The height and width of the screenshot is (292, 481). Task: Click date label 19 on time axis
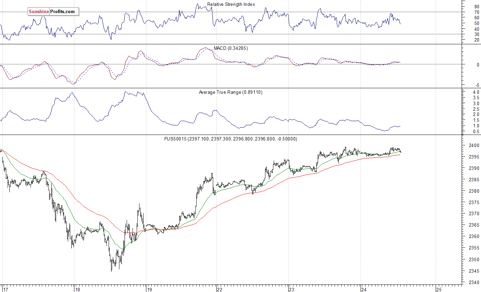[x=149, y=289]
